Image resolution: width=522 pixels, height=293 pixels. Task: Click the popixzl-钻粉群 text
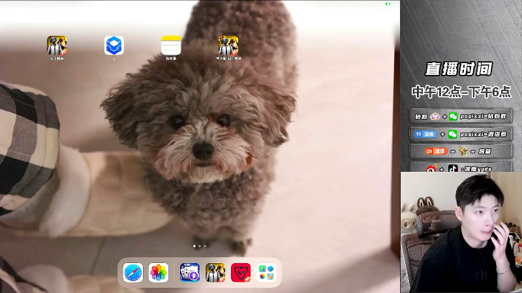pos(483,117)
